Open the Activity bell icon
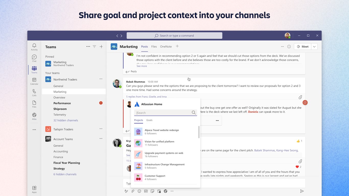Screen dimensions: 349x196 (x=34, y=47)
